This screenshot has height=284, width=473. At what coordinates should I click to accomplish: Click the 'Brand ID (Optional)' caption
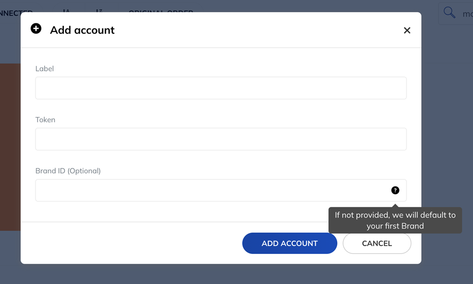68,171
